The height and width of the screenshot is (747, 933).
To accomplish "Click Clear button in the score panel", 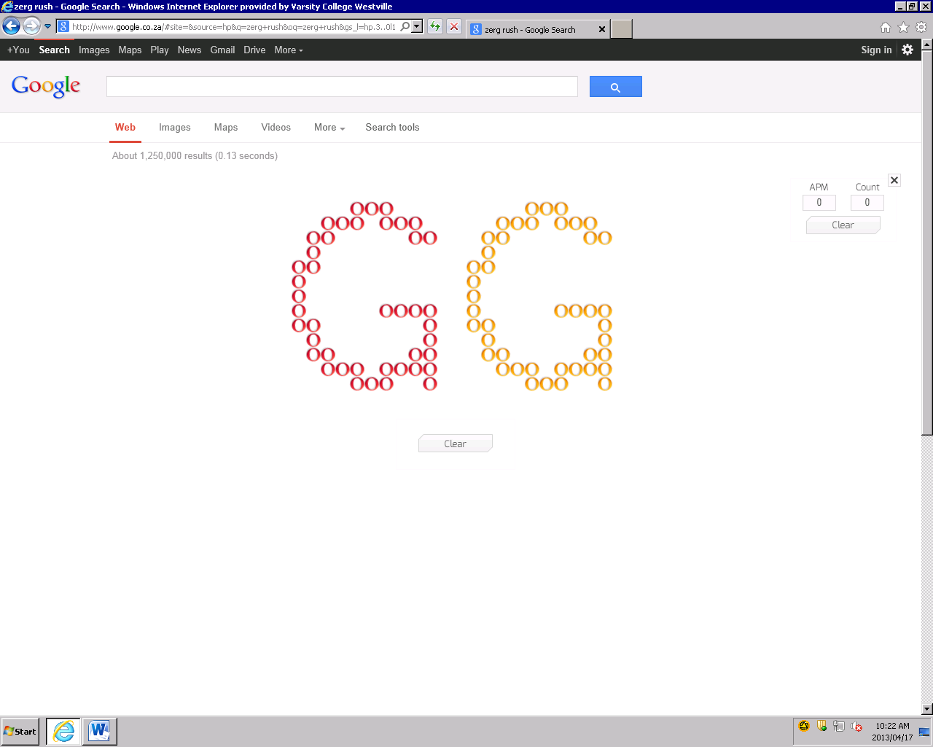I will click(843, 225).
